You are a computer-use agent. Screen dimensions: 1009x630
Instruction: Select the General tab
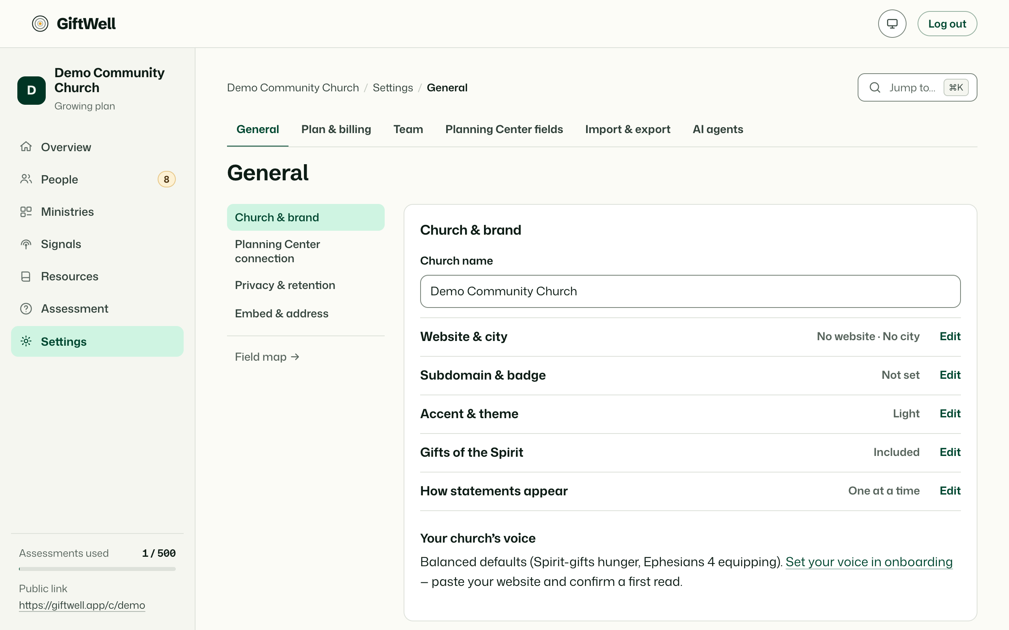coord(258,129)
